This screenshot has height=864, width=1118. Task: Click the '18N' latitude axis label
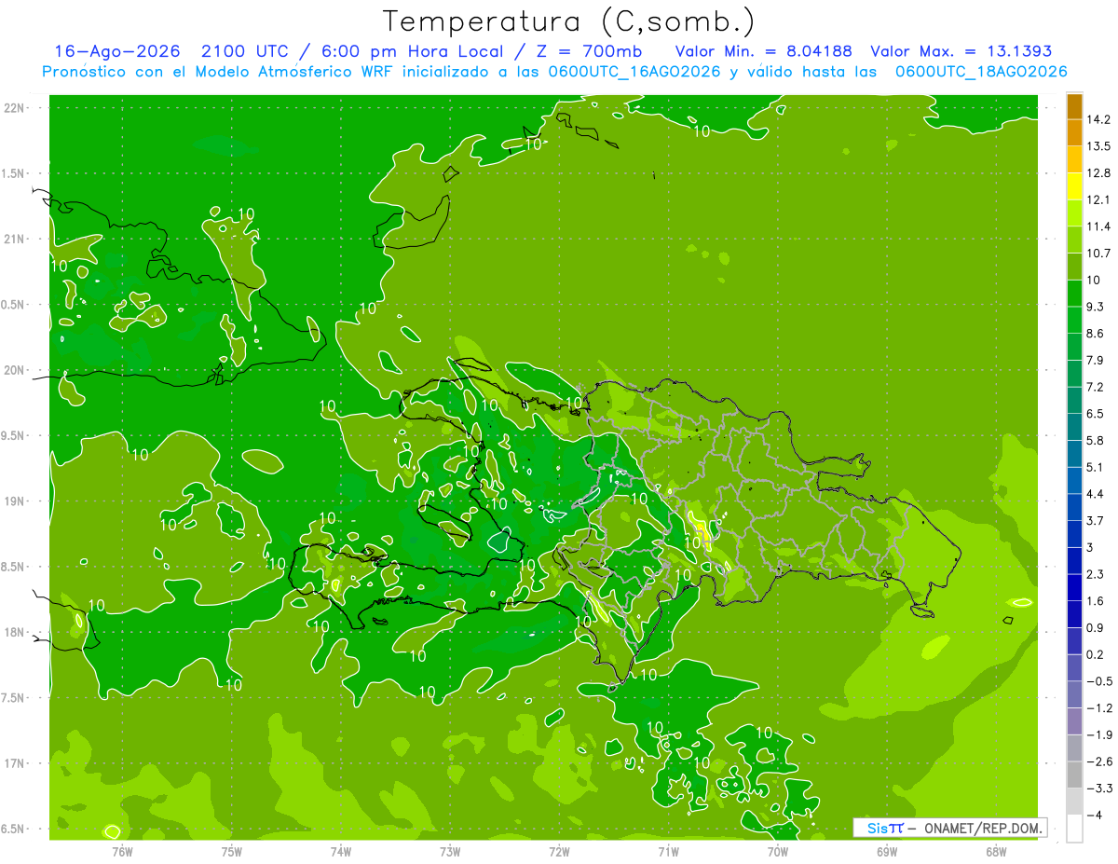click(x=14, y=632)
